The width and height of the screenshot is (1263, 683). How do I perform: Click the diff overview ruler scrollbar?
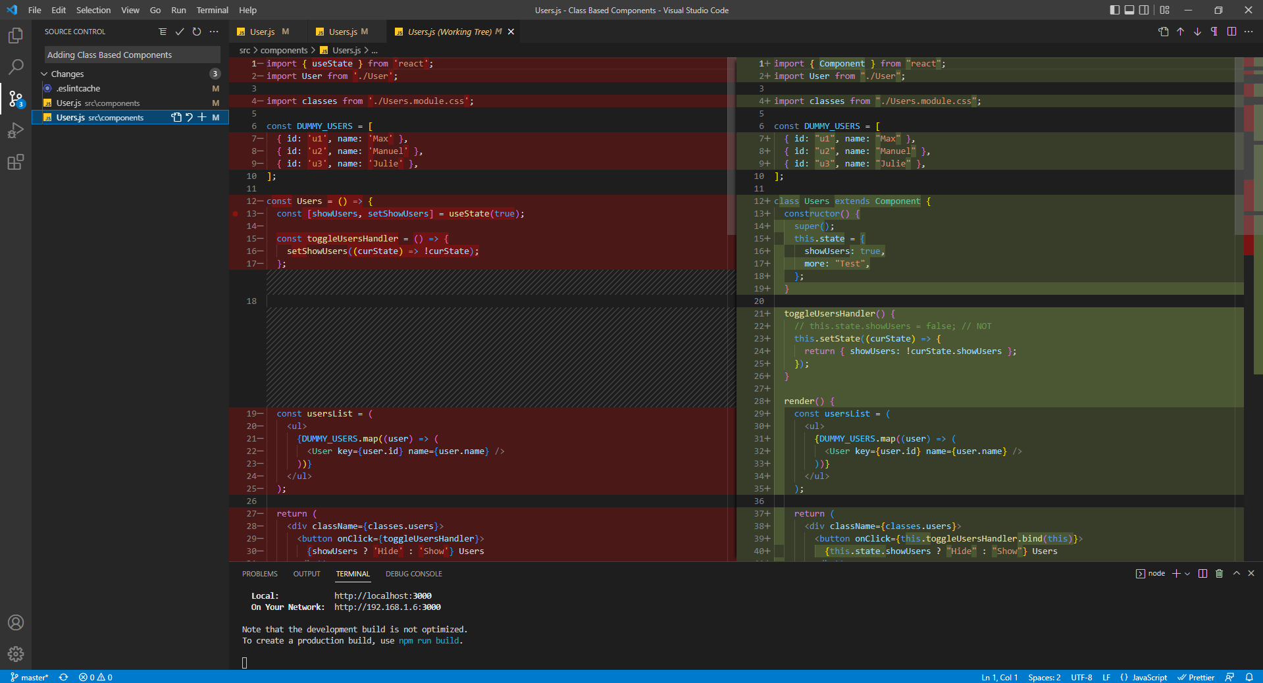[x=1253, y=309]
